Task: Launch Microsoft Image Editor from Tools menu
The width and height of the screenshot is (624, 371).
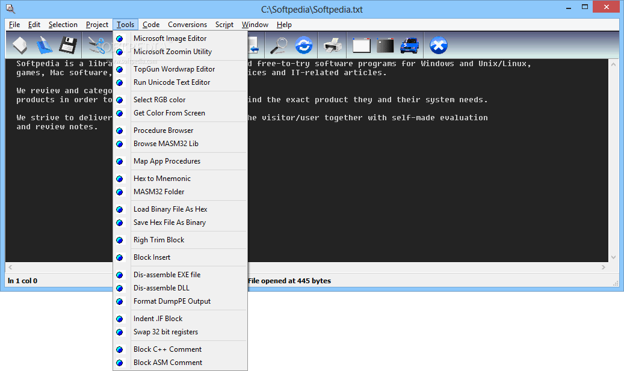Action: coord(180,38)
